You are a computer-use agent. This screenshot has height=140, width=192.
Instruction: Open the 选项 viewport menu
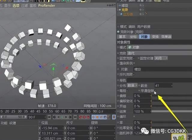click(16, 5)
